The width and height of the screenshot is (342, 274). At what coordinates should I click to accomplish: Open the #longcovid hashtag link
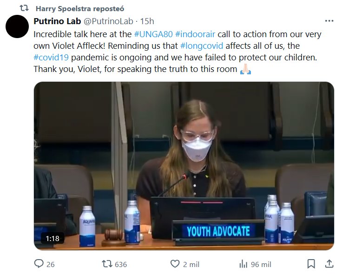(202, 46)
